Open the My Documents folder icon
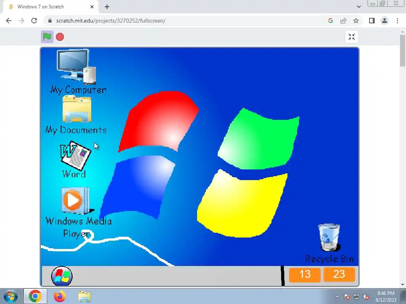The image size is (406, 304). click(x=77, y=109)
